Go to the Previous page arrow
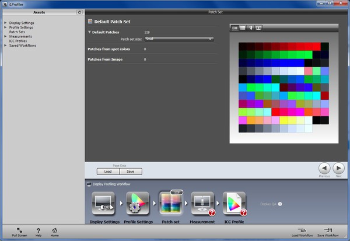The width and height of the screenshot is (350, 241). coord(324,168)
